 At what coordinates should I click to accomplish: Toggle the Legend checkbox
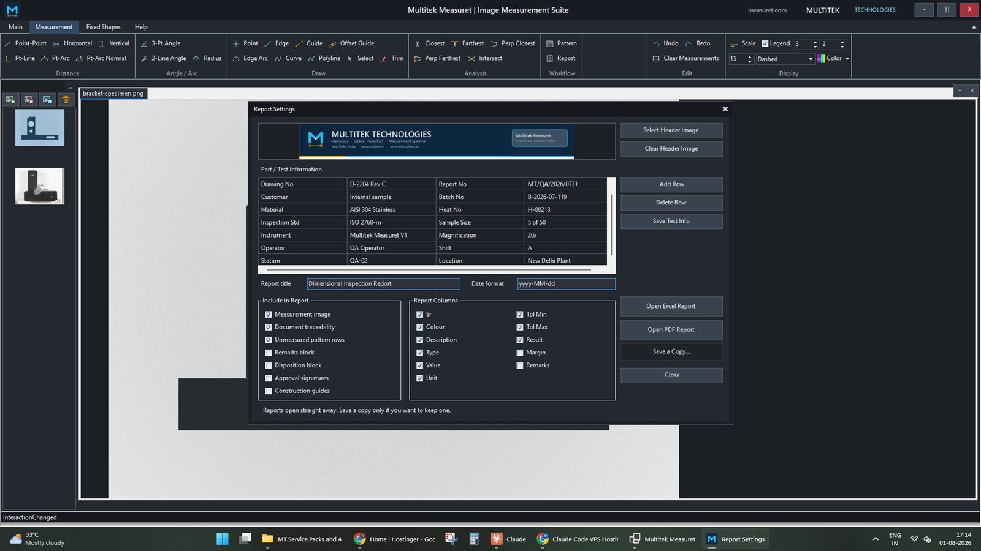pyautogui.click(x=765, y=43)
